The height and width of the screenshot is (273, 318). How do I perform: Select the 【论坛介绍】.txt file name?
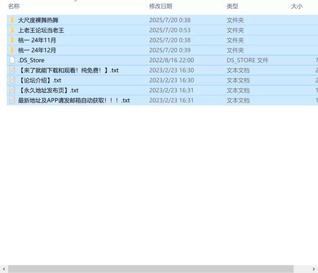pos(39,81)
